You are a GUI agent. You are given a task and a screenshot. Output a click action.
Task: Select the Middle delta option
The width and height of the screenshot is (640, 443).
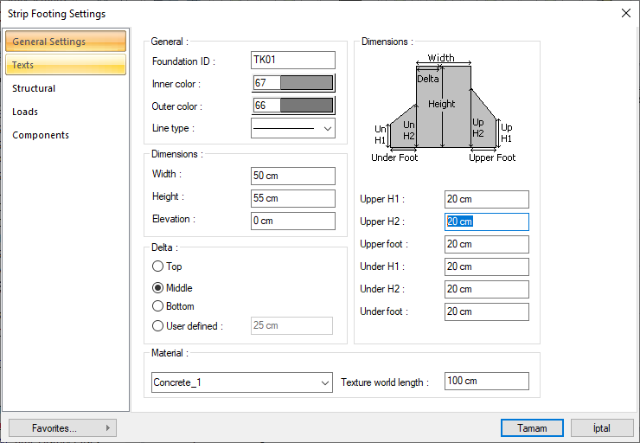click(157, 288)
